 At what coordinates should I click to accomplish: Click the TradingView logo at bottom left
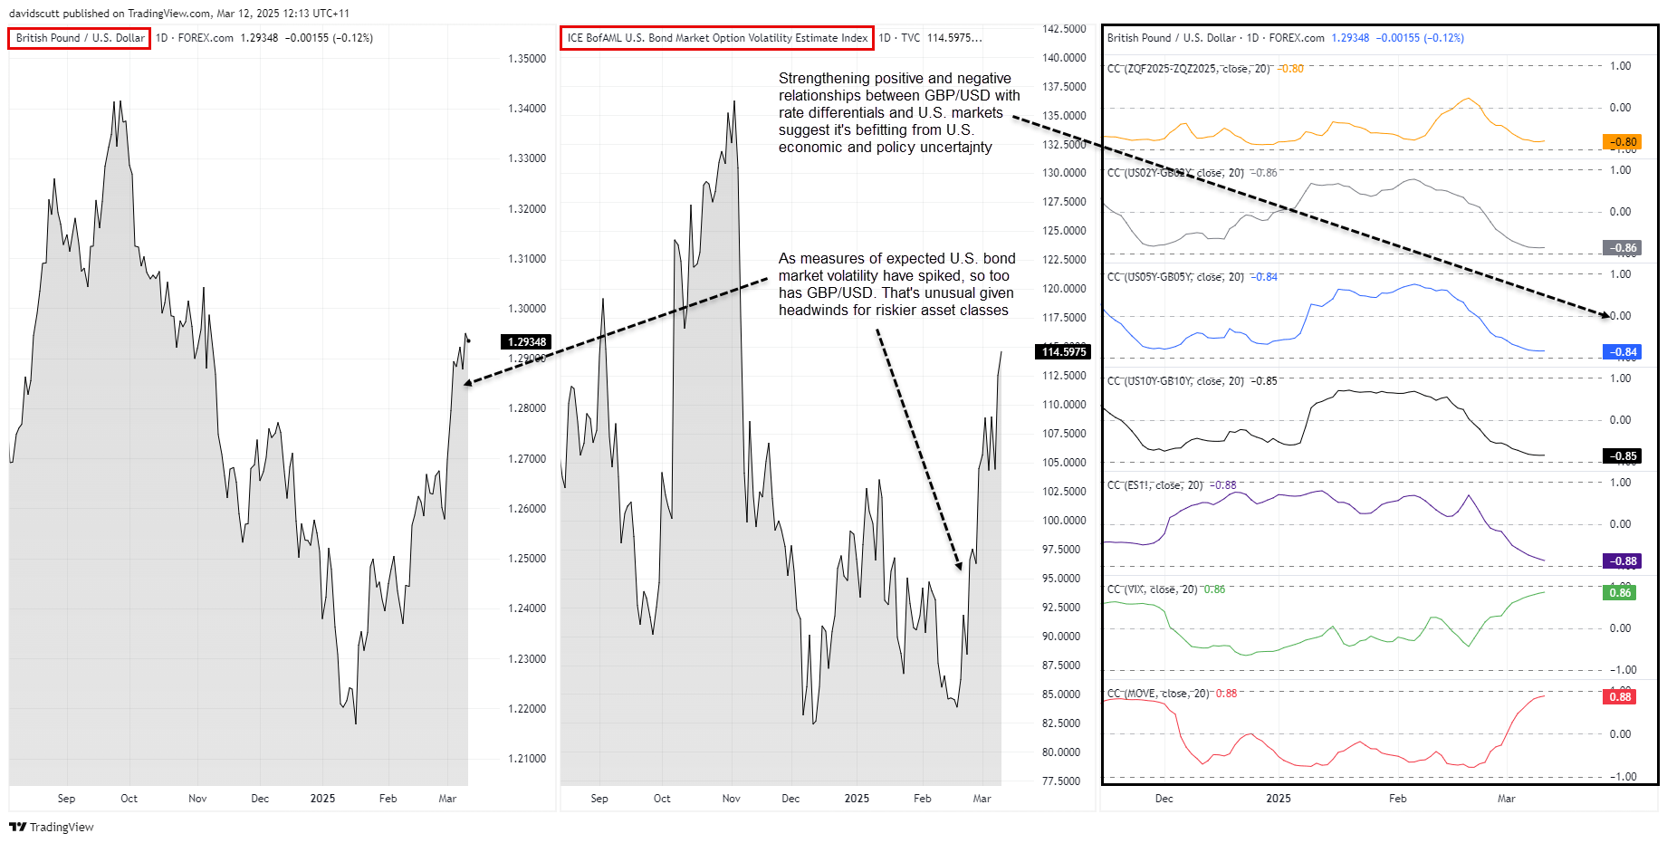52,827
